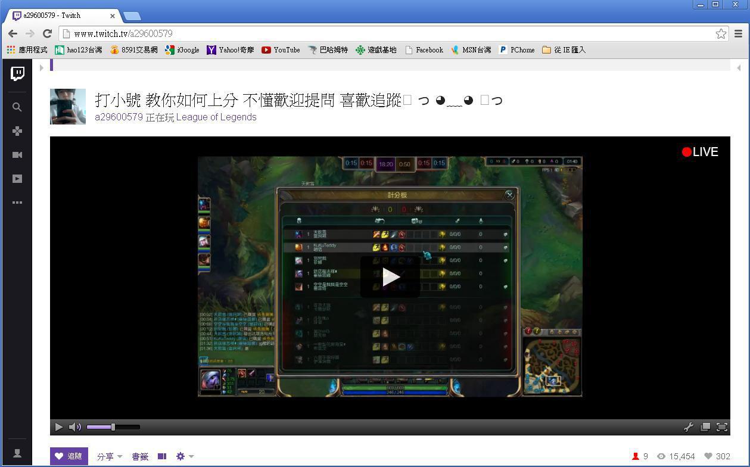Open a new browser tab
The width and height of the screenshot is (750, 467).
tap(132, 16)
